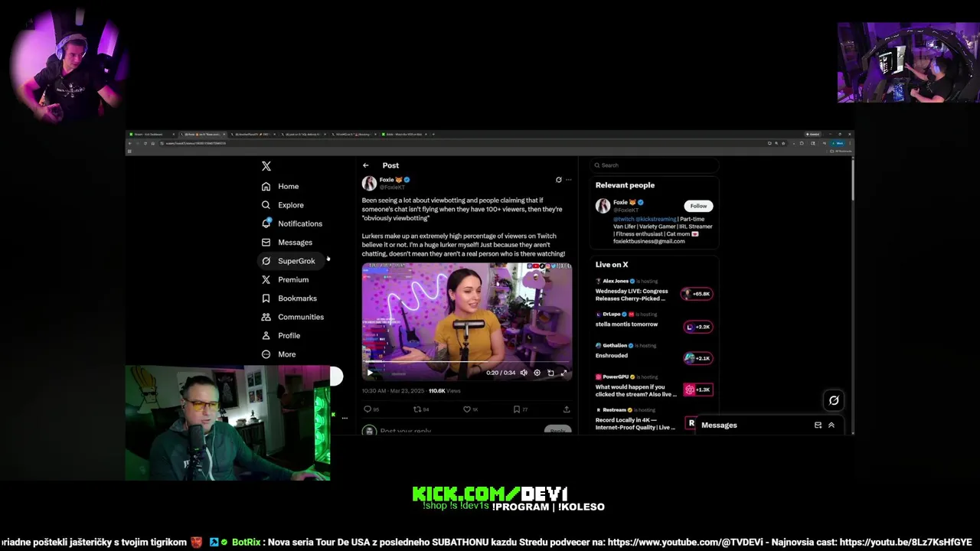Click the share icon under the post
Viewport: 980px width, 551px height.
pos(567,409)
